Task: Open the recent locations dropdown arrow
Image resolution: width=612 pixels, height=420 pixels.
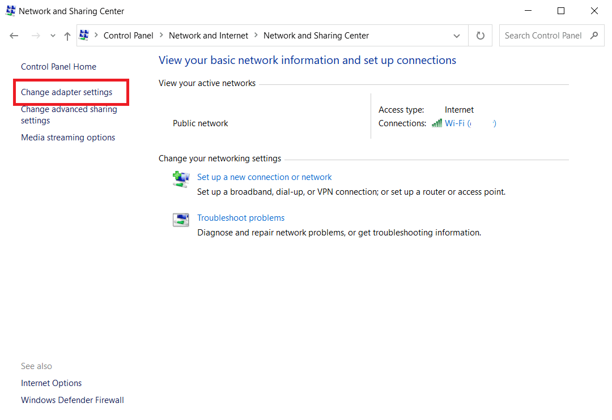Action: pos(53,36)
